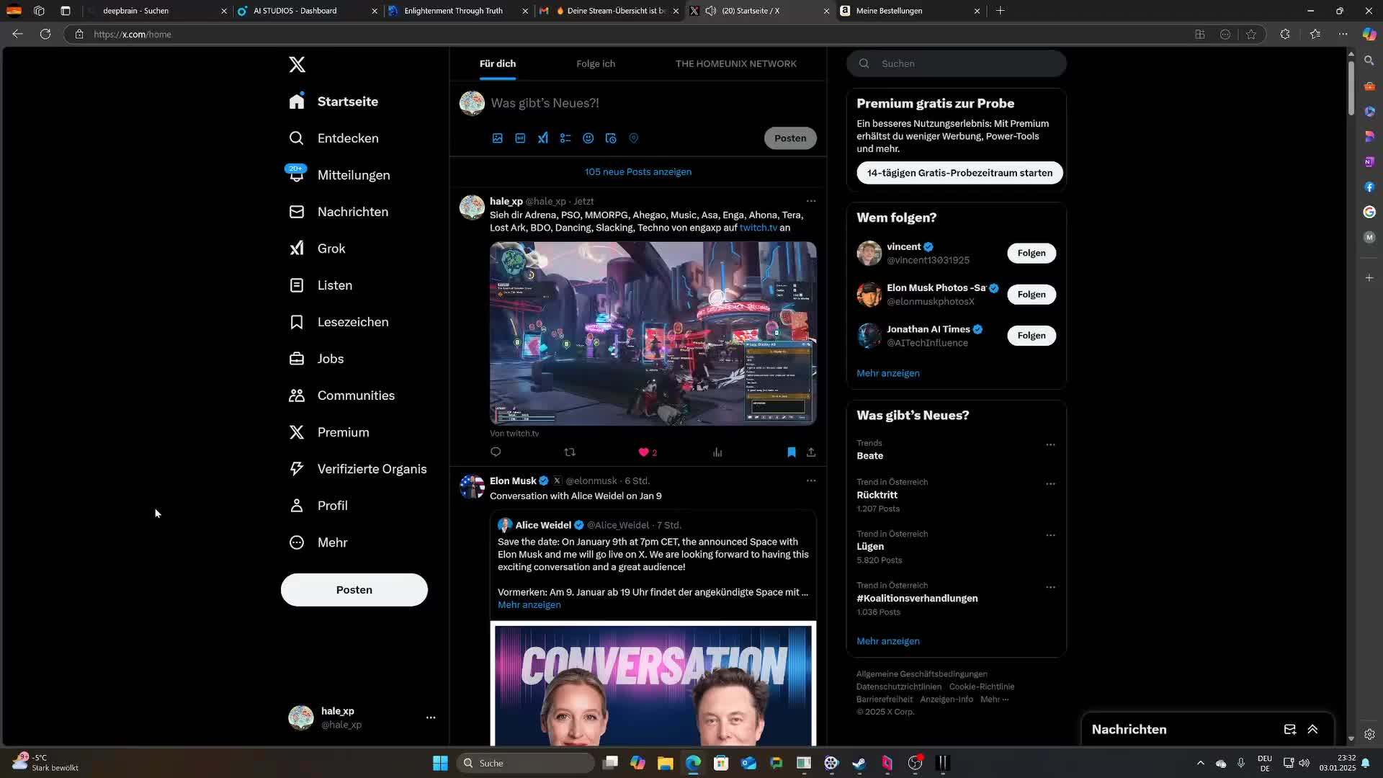The width and height of the screenshot is (1383, 778).
Task: Show 105 neue Posts anzeigen
Action: tap(637, 172)
